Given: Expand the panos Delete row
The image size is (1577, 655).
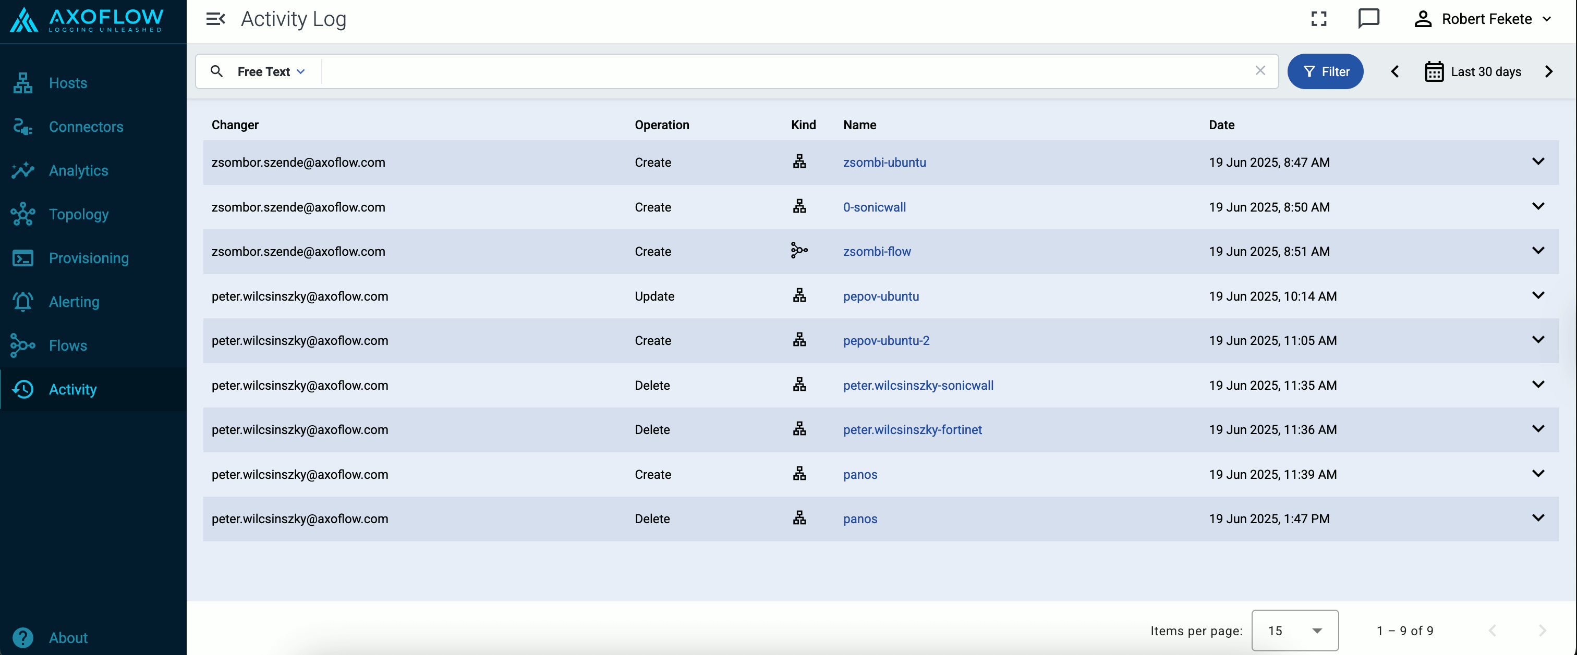Looking at the screenshot, I should [1538, 518].
